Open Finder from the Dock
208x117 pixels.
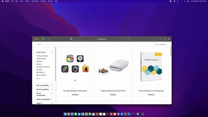[65, 114]
